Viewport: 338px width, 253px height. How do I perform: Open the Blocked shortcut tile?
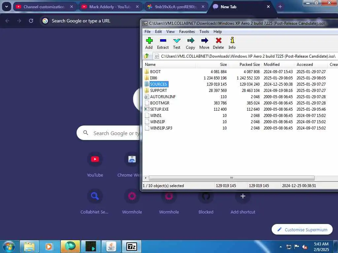(206, 201)
